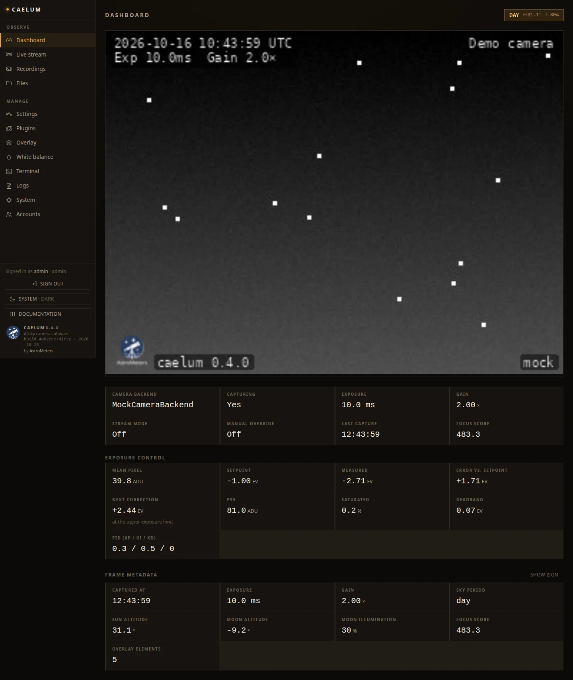Navigate to the Terminal page
This screenshot has width=573, height=680.
48,171
